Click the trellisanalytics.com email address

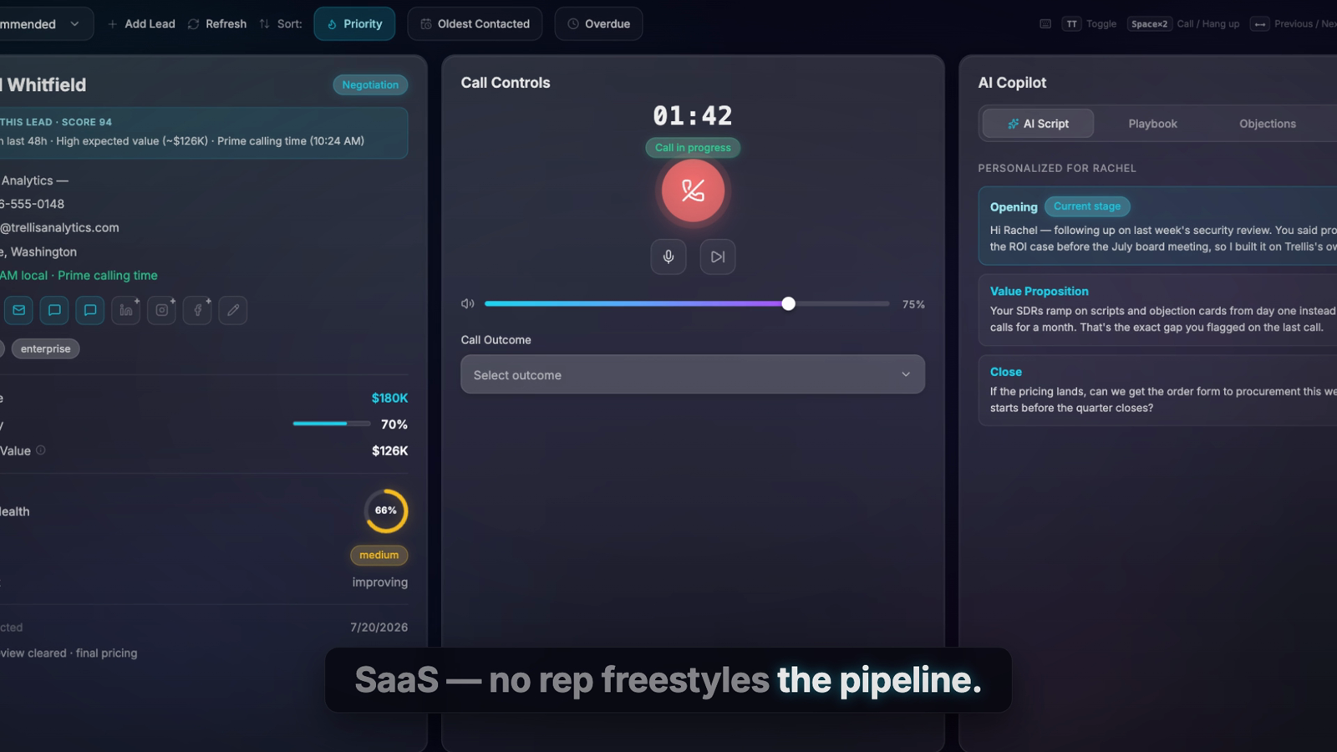click(59, 227)
